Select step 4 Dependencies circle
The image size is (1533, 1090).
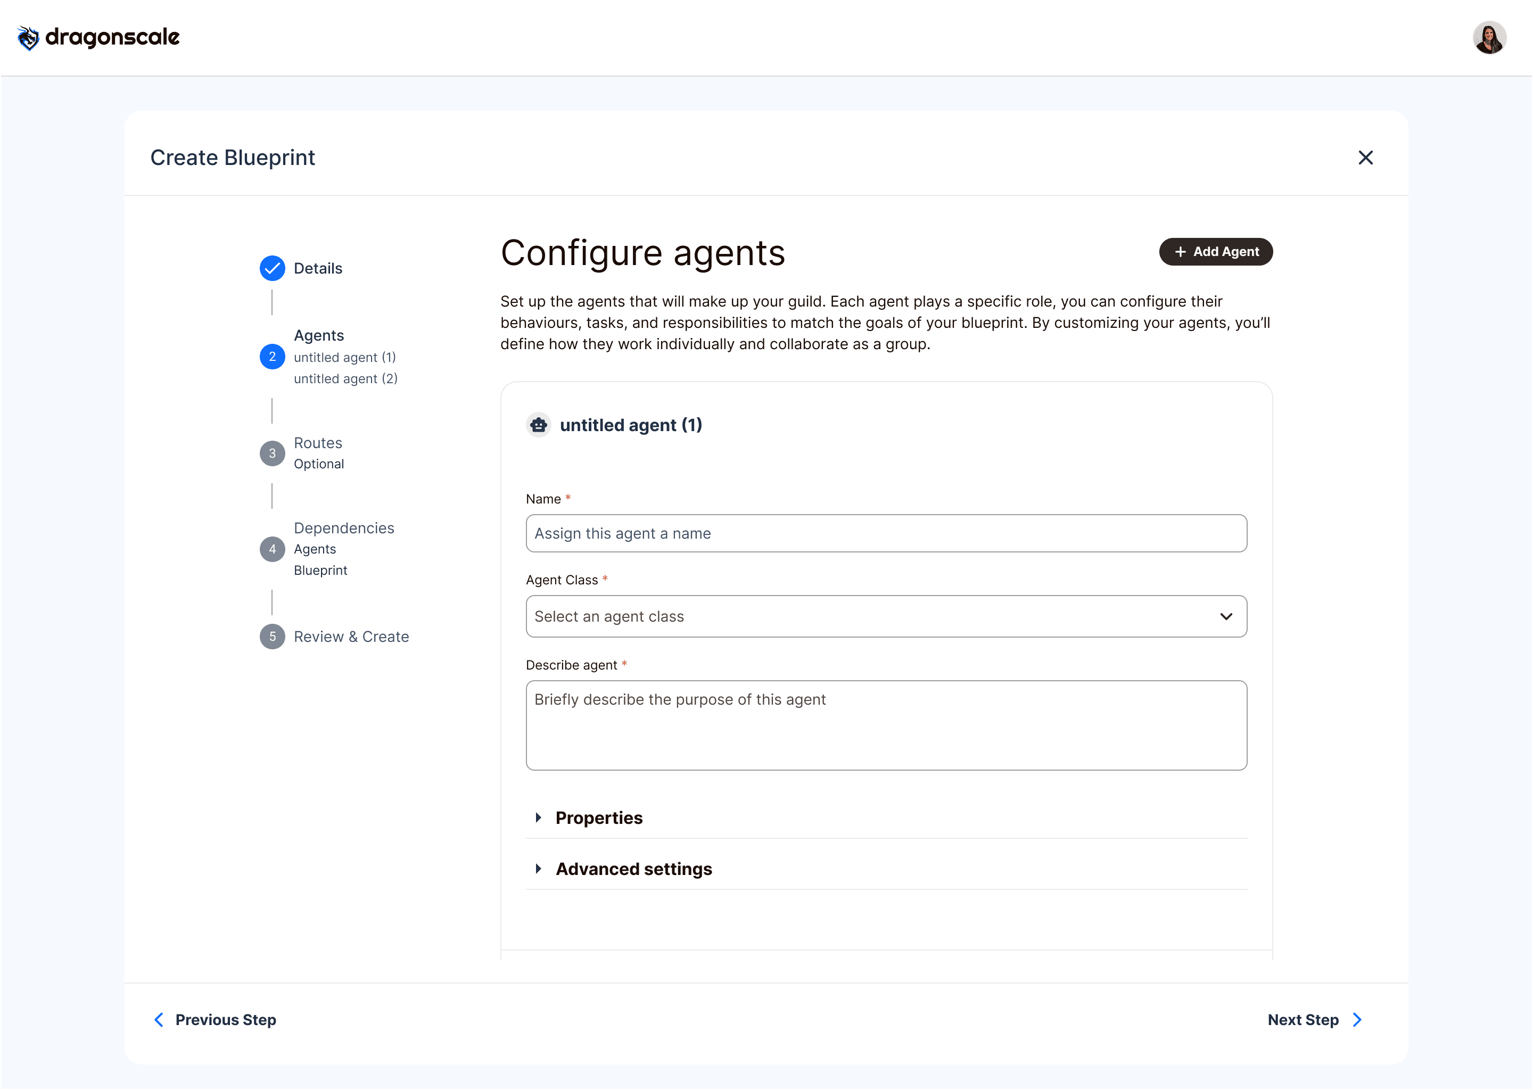[272, 549]
